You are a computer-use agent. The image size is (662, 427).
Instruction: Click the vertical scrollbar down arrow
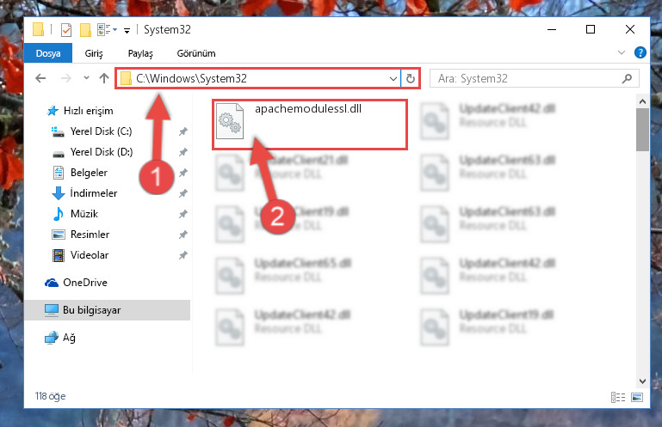642,381
